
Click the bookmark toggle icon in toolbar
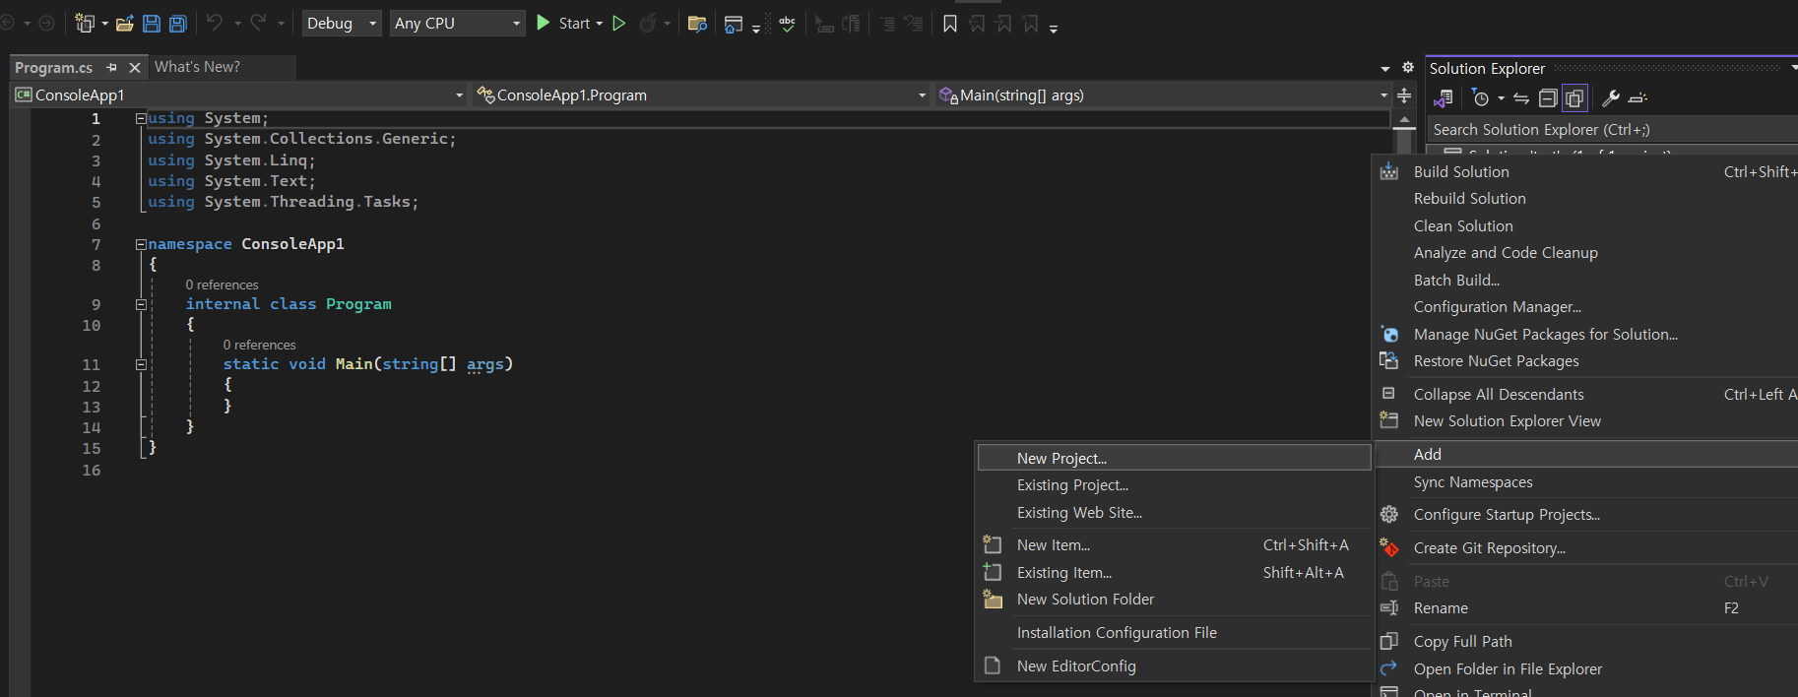click(x=950, y=24)
